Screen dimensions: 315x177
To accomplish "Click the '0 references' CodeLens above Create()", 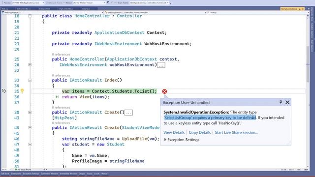I will (61, 108).
